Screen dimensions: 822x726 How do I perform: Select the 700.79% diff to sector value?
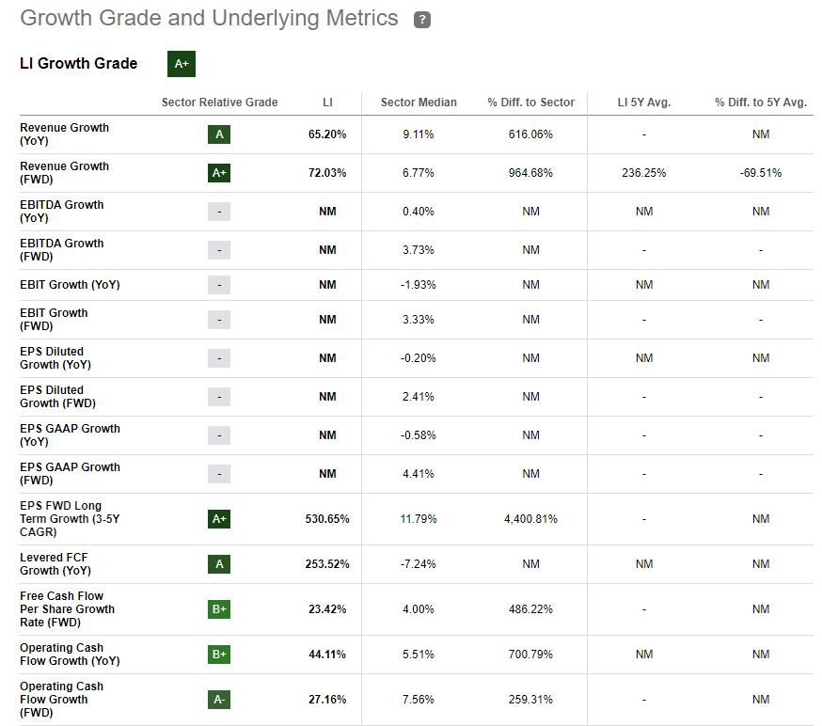pos(530,655)
